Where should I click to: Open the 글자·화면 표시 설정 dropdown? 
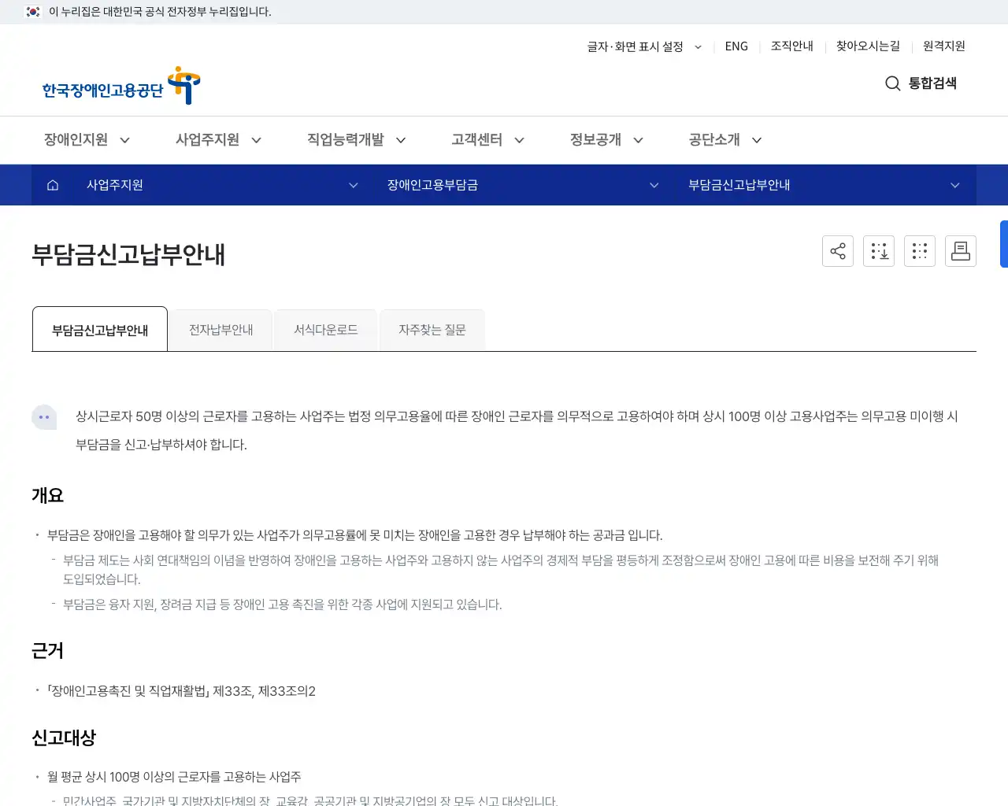[x=643, y=46]
